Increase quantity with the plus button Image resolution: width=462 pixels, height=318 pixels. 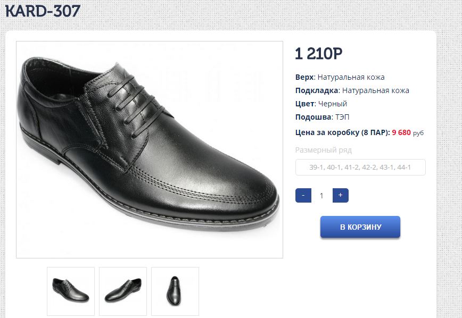click(x=340, y=195)
